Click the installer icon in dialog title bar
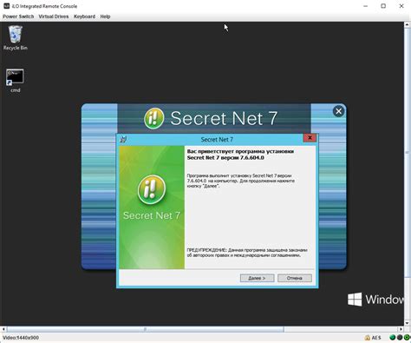 tap(123, 139)
